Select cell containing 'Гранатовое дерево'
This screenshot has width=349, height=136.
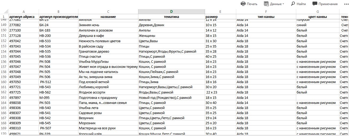[x=108, y=51]
